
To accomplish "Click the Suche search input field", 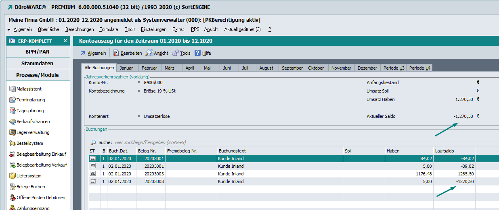I will pos(202,142).
